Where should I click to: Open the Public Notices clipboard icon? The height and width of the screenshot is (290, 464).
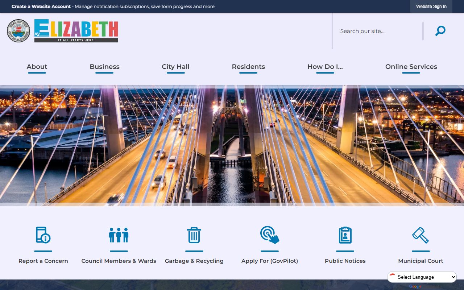[345, 235]
